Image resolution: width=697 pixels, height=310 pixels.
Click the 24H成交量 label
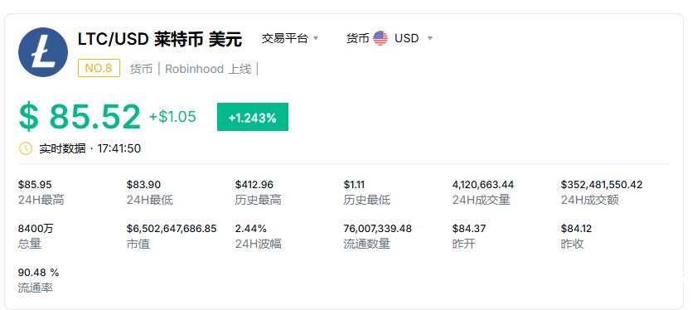point(482,200)
